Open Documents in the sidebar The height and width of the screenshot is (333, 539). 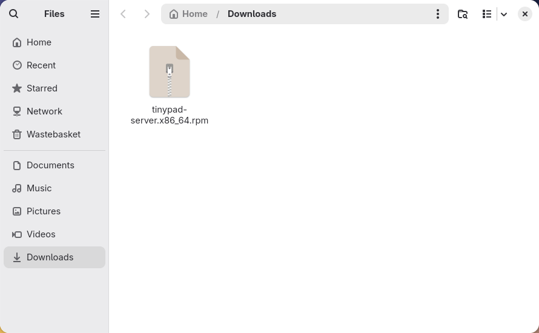[55, 165]
